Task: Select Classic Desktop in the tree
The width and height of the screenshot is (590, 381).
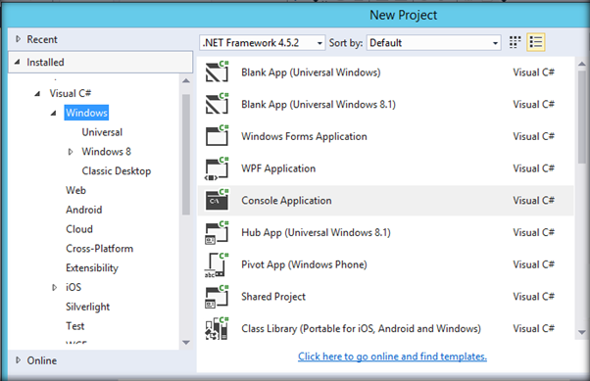Action: tap(117, 170)
